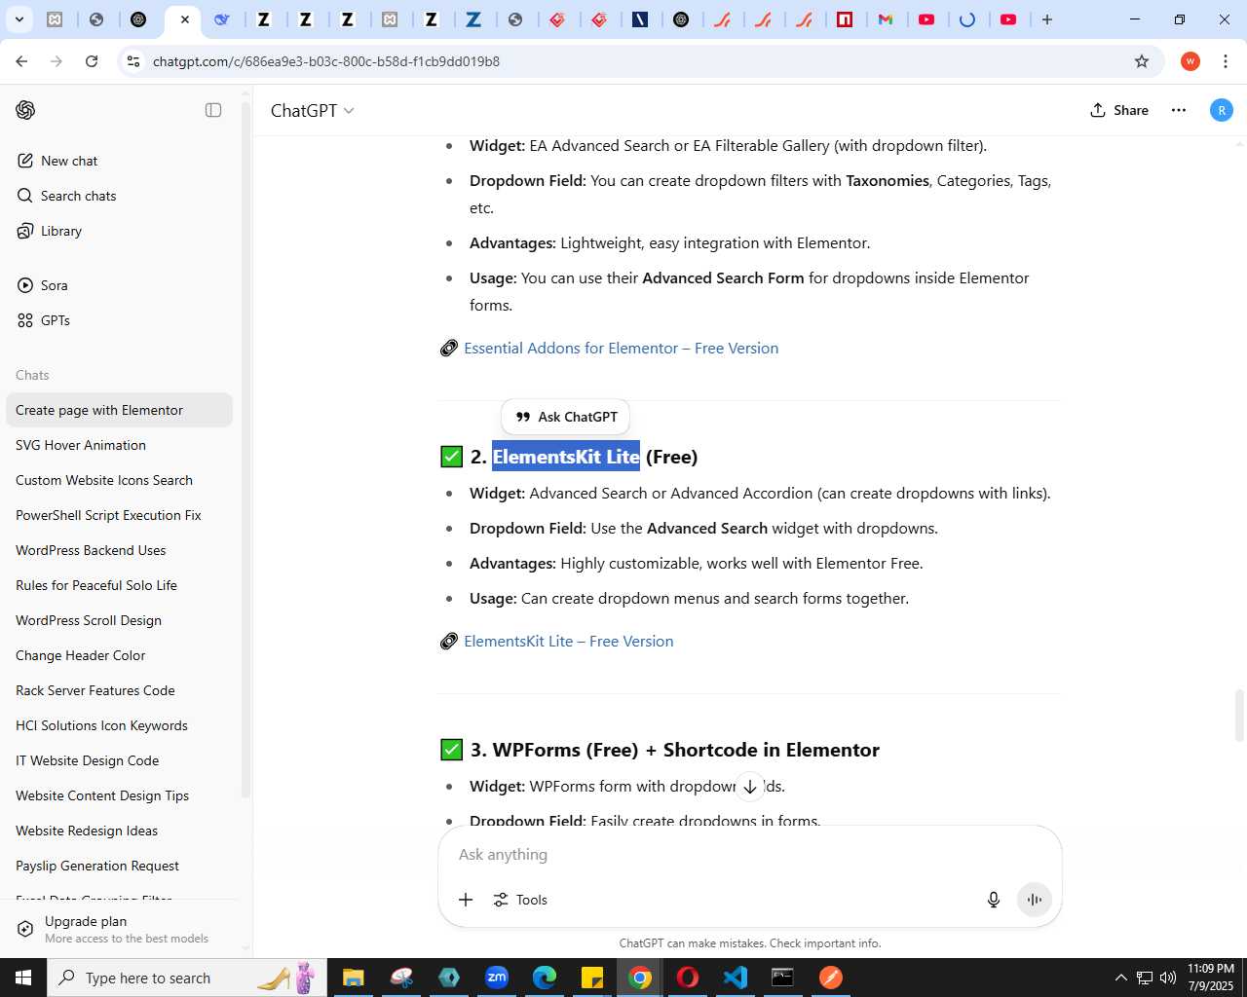Collapse the sidebar with the panel icon

click(213, 110)
